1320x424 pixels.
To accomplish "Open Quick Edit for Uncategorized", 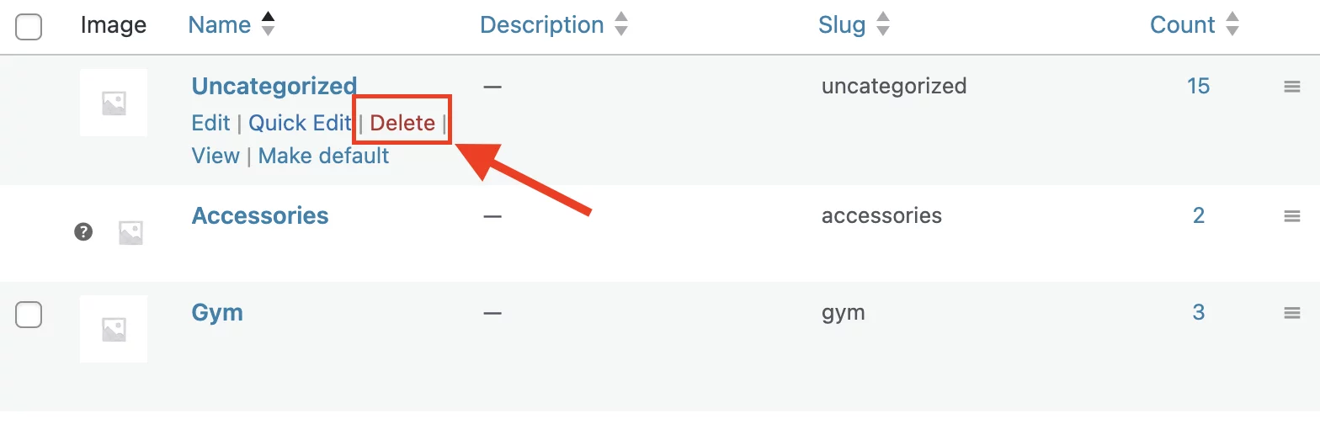I will click(x=300, y=123).
